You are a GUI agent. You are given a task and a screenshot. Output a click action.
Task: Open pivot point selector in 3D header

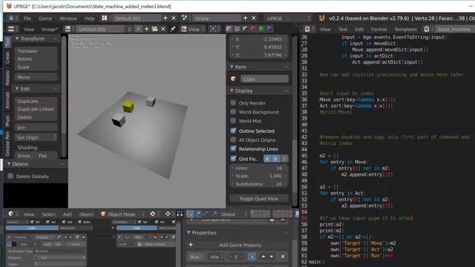point(168,214)
